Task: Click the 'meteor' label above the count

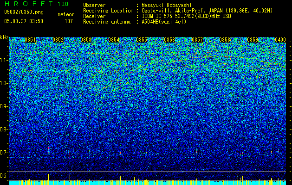Action: [66, 14]
